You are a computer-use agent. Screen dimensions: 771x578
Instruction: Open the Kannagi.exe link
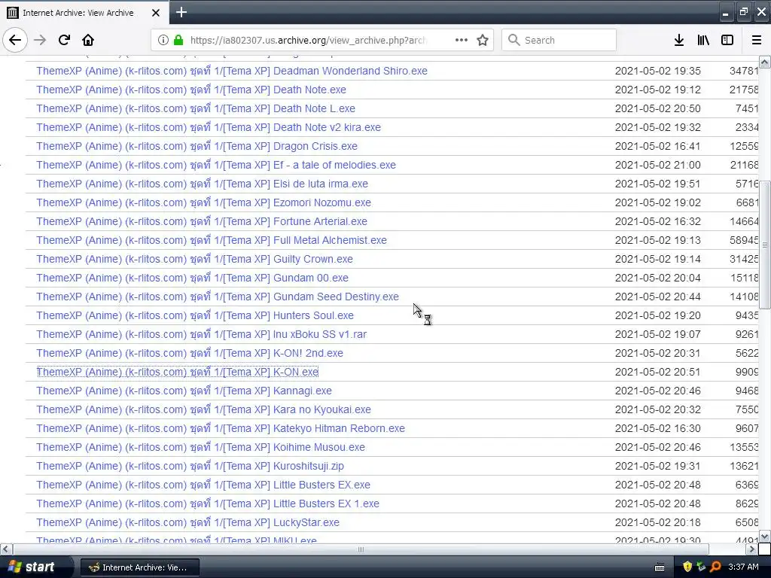coord(184,391)
